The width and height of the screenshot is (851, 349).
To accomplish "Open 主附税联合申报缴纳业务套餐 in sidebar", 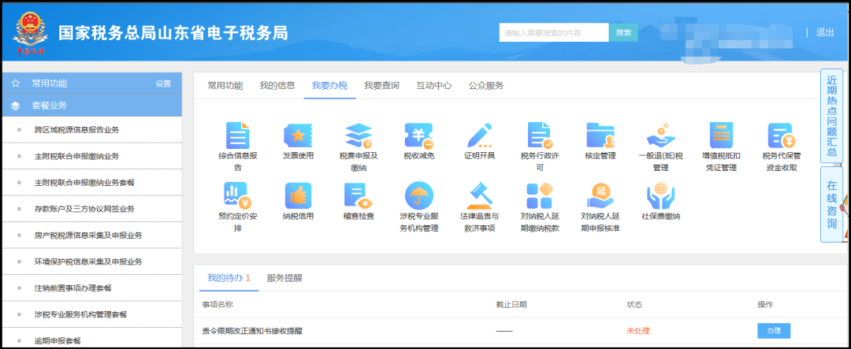I will pos(84,182).
